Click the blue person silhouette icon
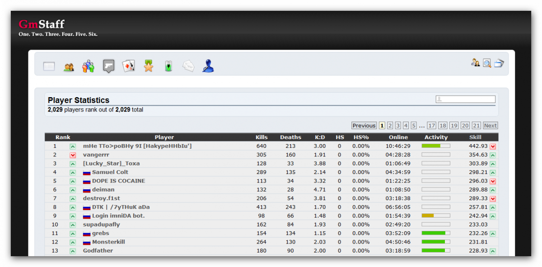The height and width of the screenshot is (267, 542). (x=208, y=66)
